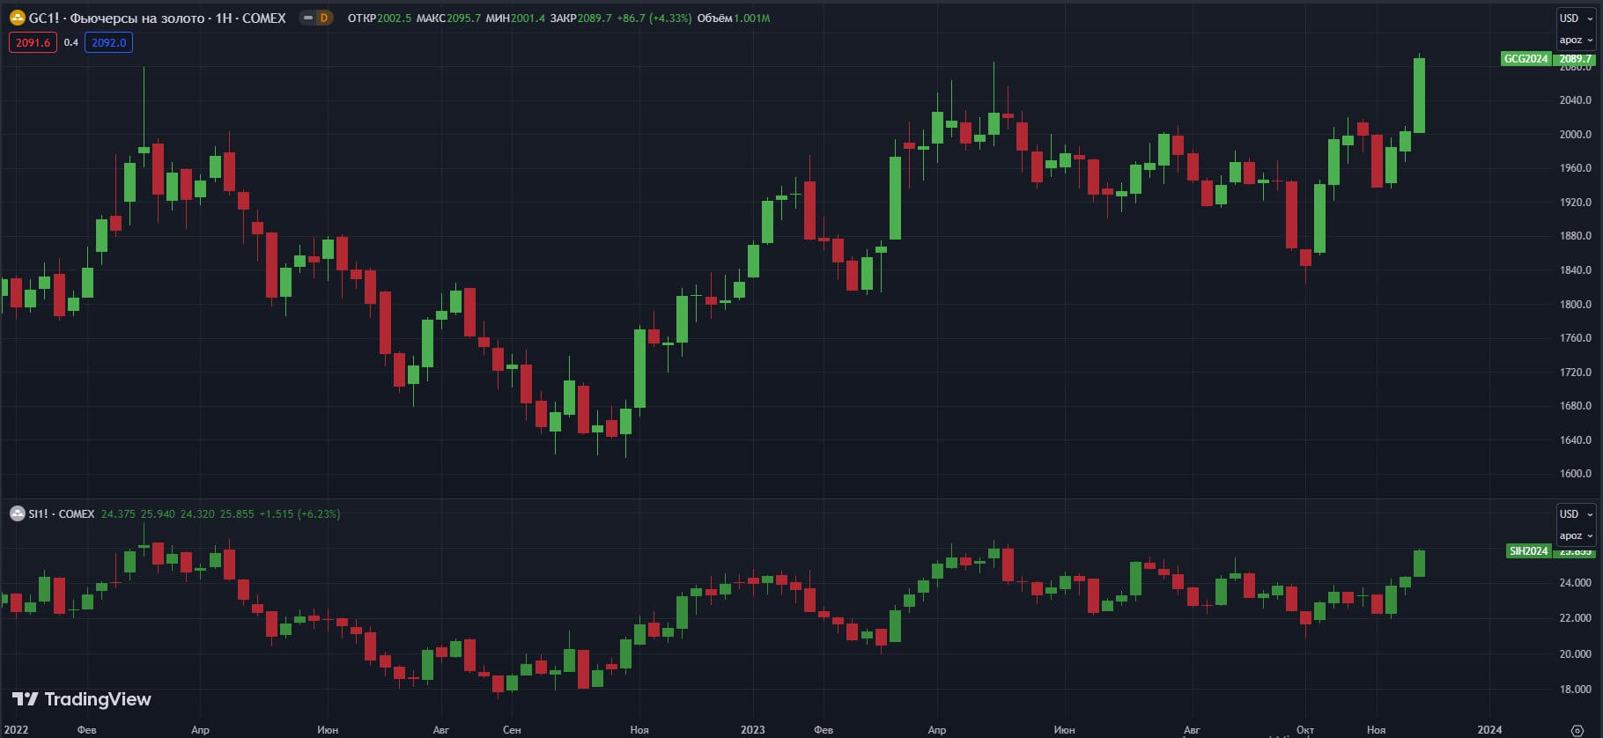This screenshot has height=738, width=1603.
Task: Click the 1680.0 price axis label
Action: pos(1576,406)
